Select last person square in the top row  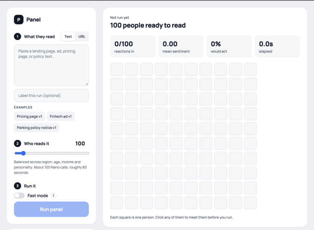tap(250, 69)
